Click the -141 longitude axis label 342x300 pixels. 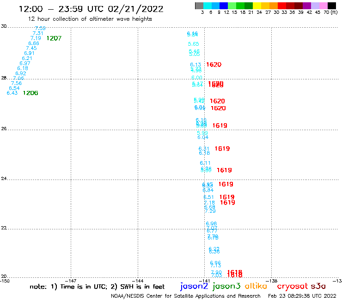click(x=205, y=281)
